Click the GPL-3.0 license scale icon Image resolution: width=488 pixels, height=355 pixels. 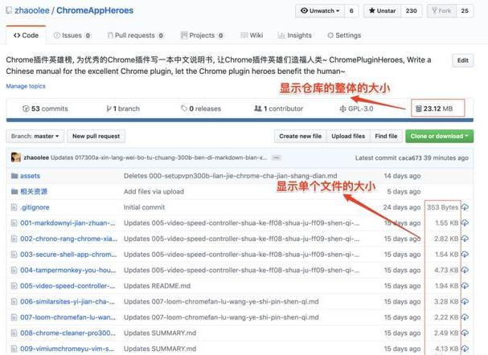[x=342, y=108]
